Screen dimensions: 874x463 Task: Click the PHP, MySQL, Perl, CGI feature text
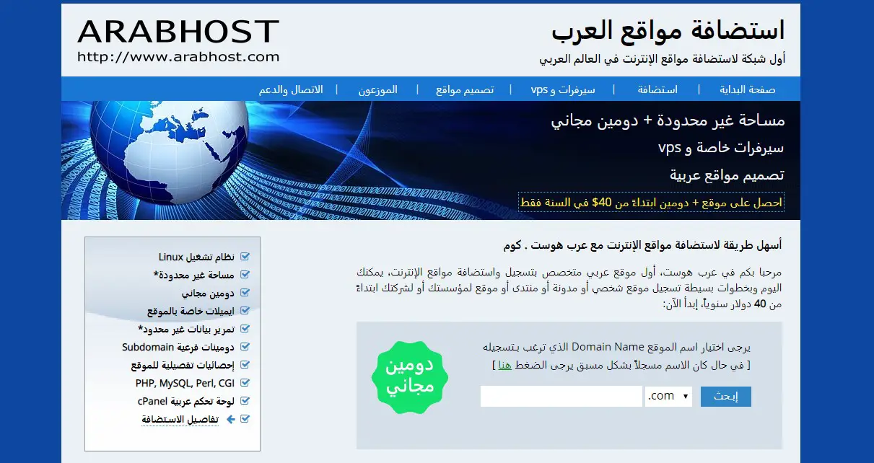[x=185, y=383]
